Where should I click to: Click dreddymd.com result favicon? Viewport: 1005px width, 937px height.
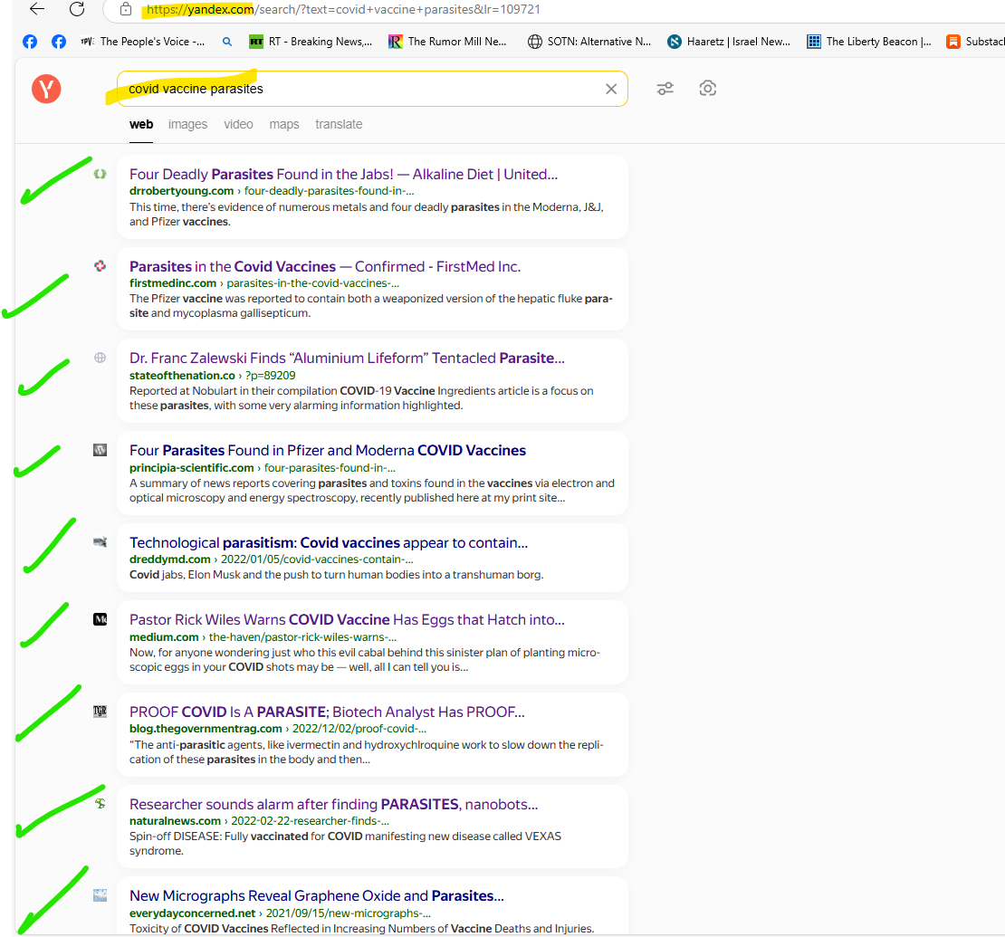tap(100, 542)
